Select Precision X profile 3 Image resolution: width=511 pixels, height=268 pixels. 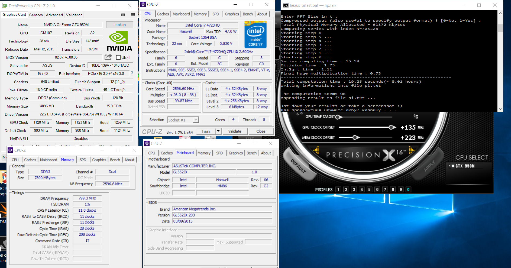click(x=354, y=189)
